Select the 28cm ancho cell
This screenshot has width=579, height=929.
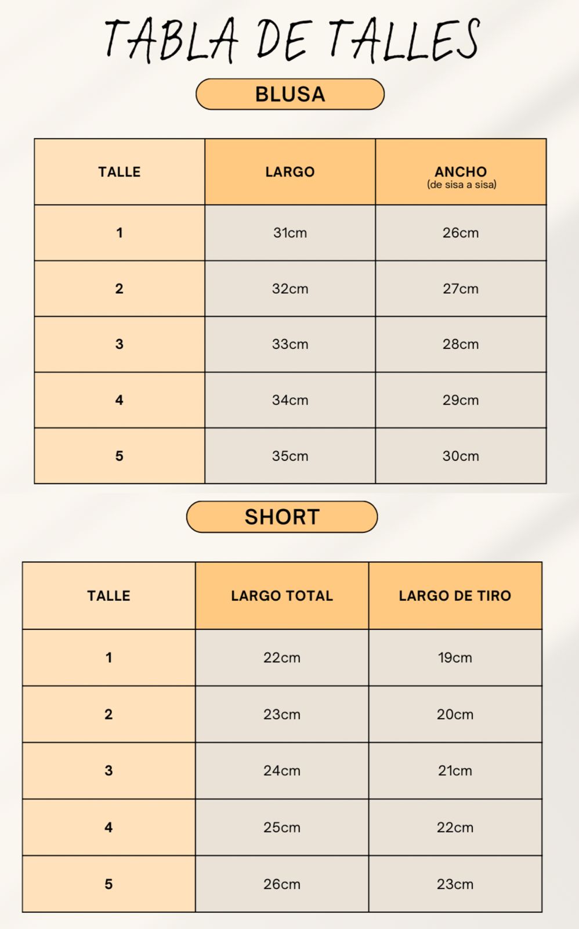[x=461, y=344]
